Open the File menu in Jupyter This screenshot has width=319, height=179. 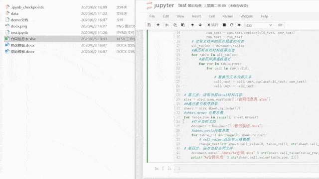coord(152,16)
